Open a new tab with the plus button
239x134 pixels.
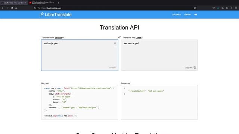coord(58,3)
